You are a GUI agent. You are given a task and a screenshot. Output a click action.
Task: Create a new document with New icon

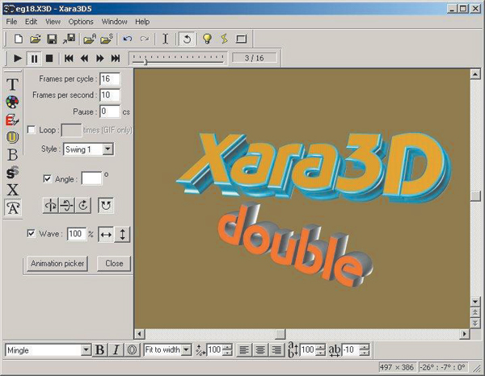[x=19, y=39]
